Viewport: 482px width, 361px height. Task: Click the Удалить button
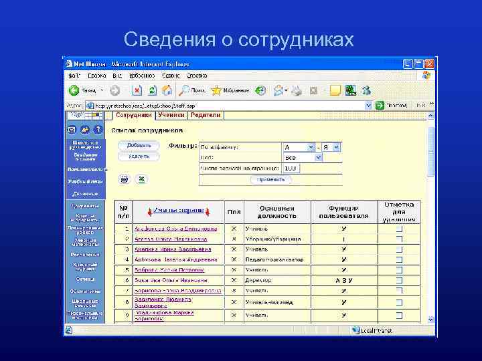139,156
